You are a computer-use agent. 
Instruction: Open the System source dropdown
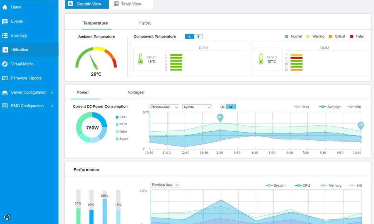[x=197, y=107]
